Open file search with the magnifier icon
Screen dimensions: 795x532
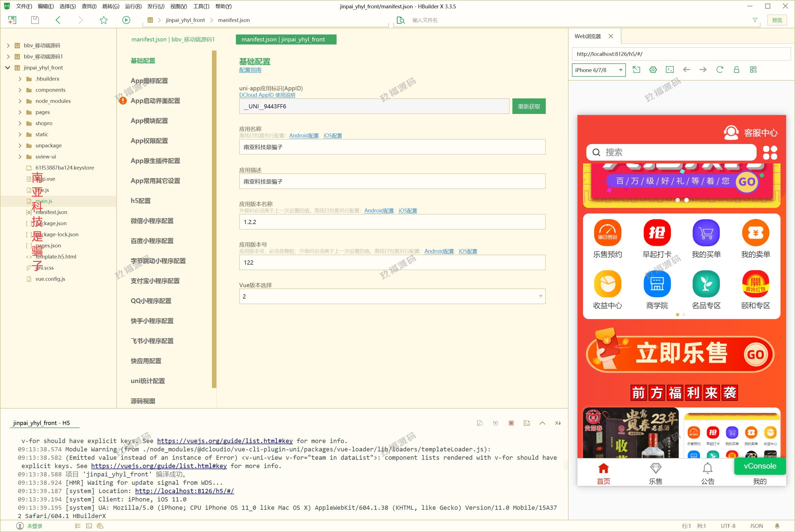coord(401,20)
